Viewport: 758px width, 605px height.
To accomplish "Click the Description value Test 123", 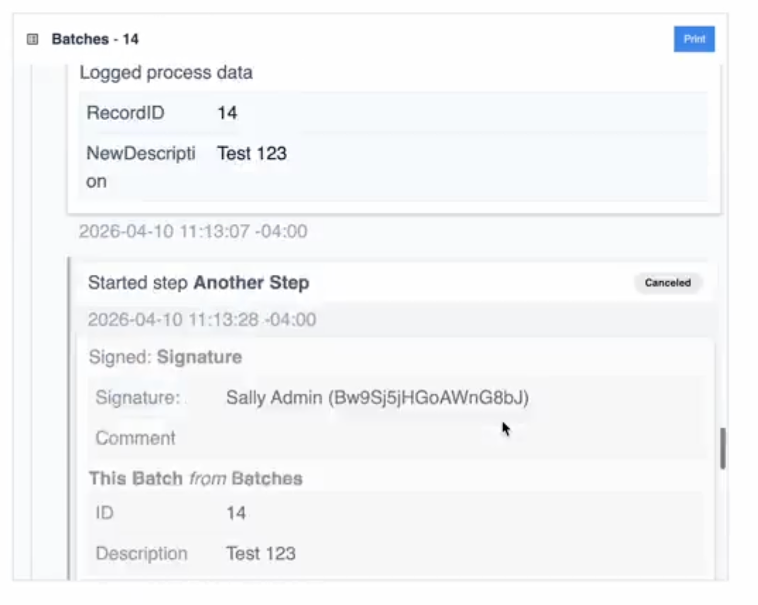I will point(261,553).
